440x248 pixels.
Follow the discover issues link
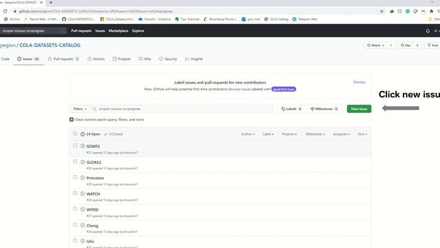[239, 89]
